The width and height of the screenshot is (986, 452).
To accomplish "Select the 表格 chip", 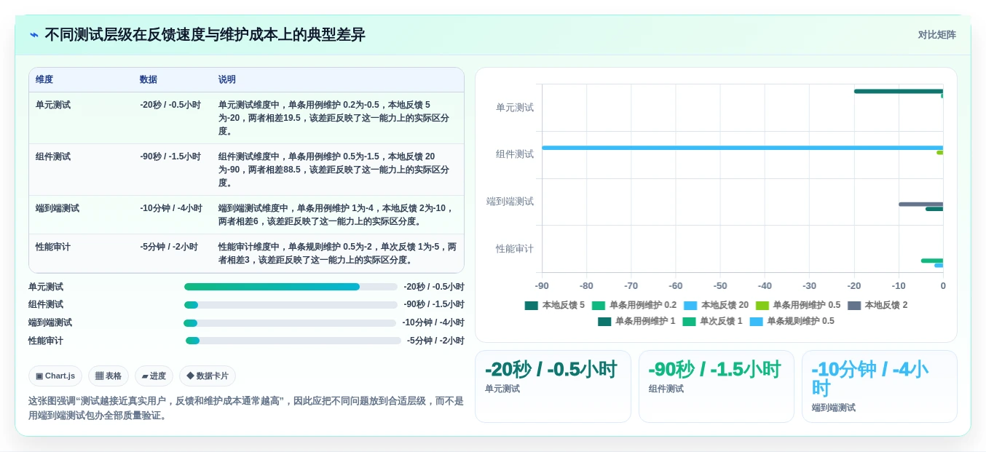I will (109, 376).
